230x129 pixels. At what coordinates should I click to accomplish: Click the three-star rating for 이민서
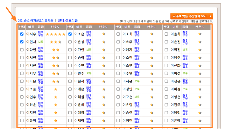point(55,42)
